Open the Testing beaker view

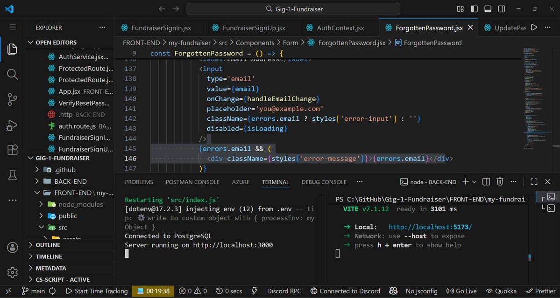(x=12, y=175)
